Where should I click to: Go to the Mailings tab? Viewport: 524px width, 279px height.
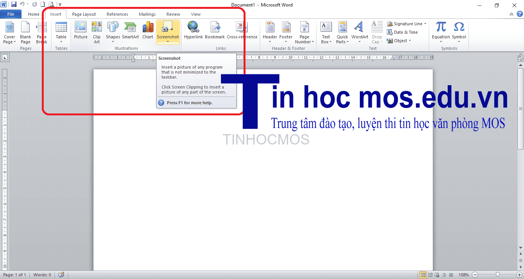(147, 14)
